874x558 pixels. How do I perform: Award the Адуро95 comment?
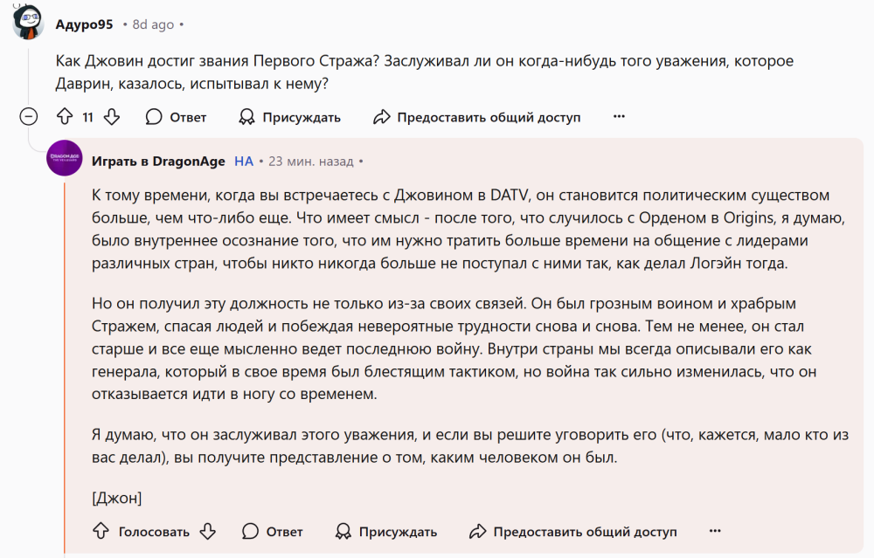coord(289,117)
